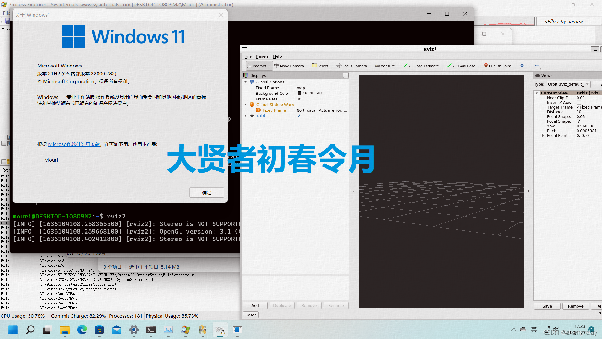Click the Displays panel monitor icon
Viewport: 602px width, 339px height.
tap(246, 75)
